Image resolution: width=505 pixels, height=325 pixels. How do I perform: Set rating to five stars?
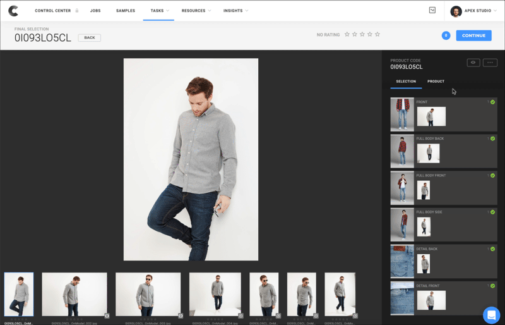click(377, 35)
